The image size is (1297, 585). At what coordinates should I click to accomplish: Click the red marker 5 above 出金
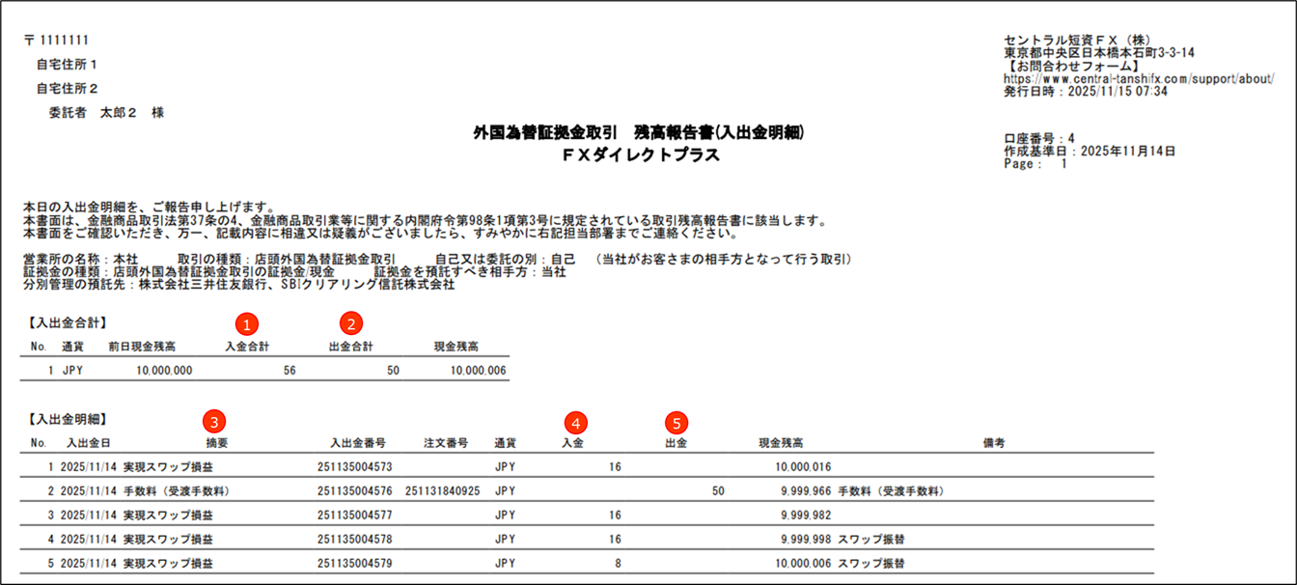[677, 422]
